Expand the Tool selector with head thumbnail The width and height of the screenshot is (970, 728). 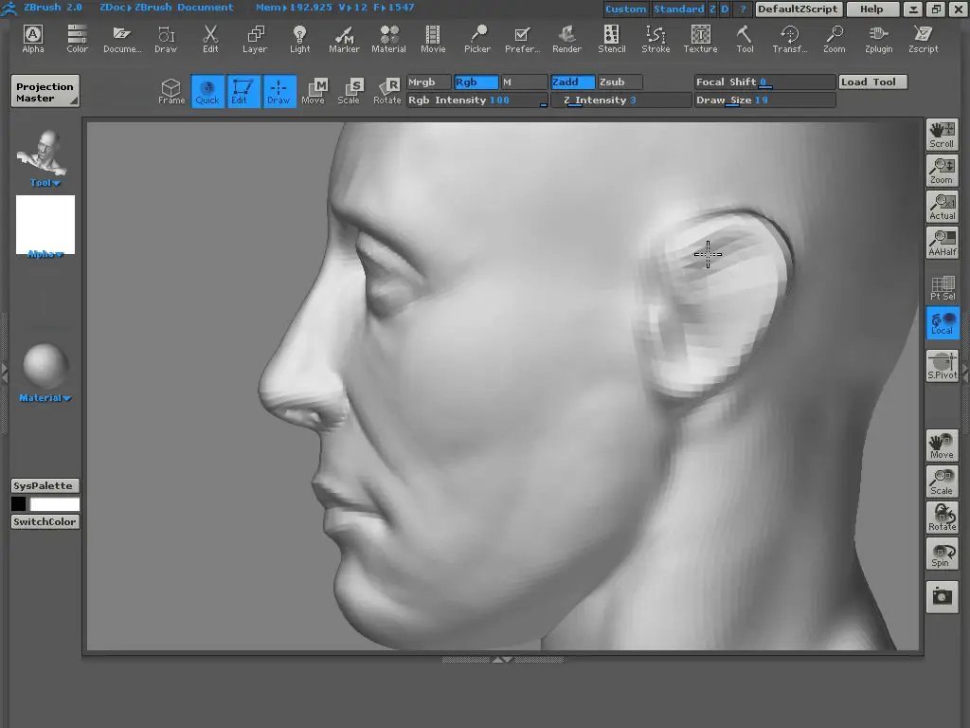click(42, 154)
